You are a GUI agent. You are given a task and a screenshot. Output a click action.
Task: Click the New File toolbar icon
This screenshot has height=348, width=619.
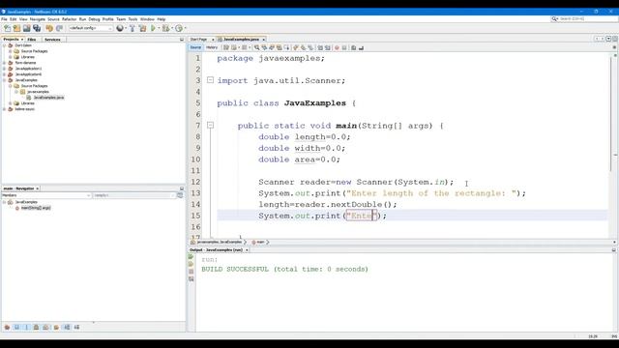coord(7,28)
